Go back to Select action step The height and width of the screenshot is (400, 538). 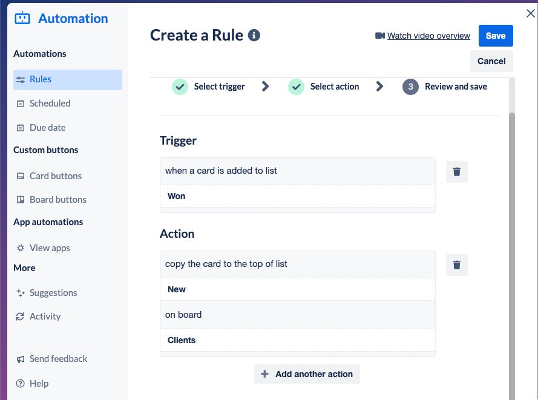[335, 87]
